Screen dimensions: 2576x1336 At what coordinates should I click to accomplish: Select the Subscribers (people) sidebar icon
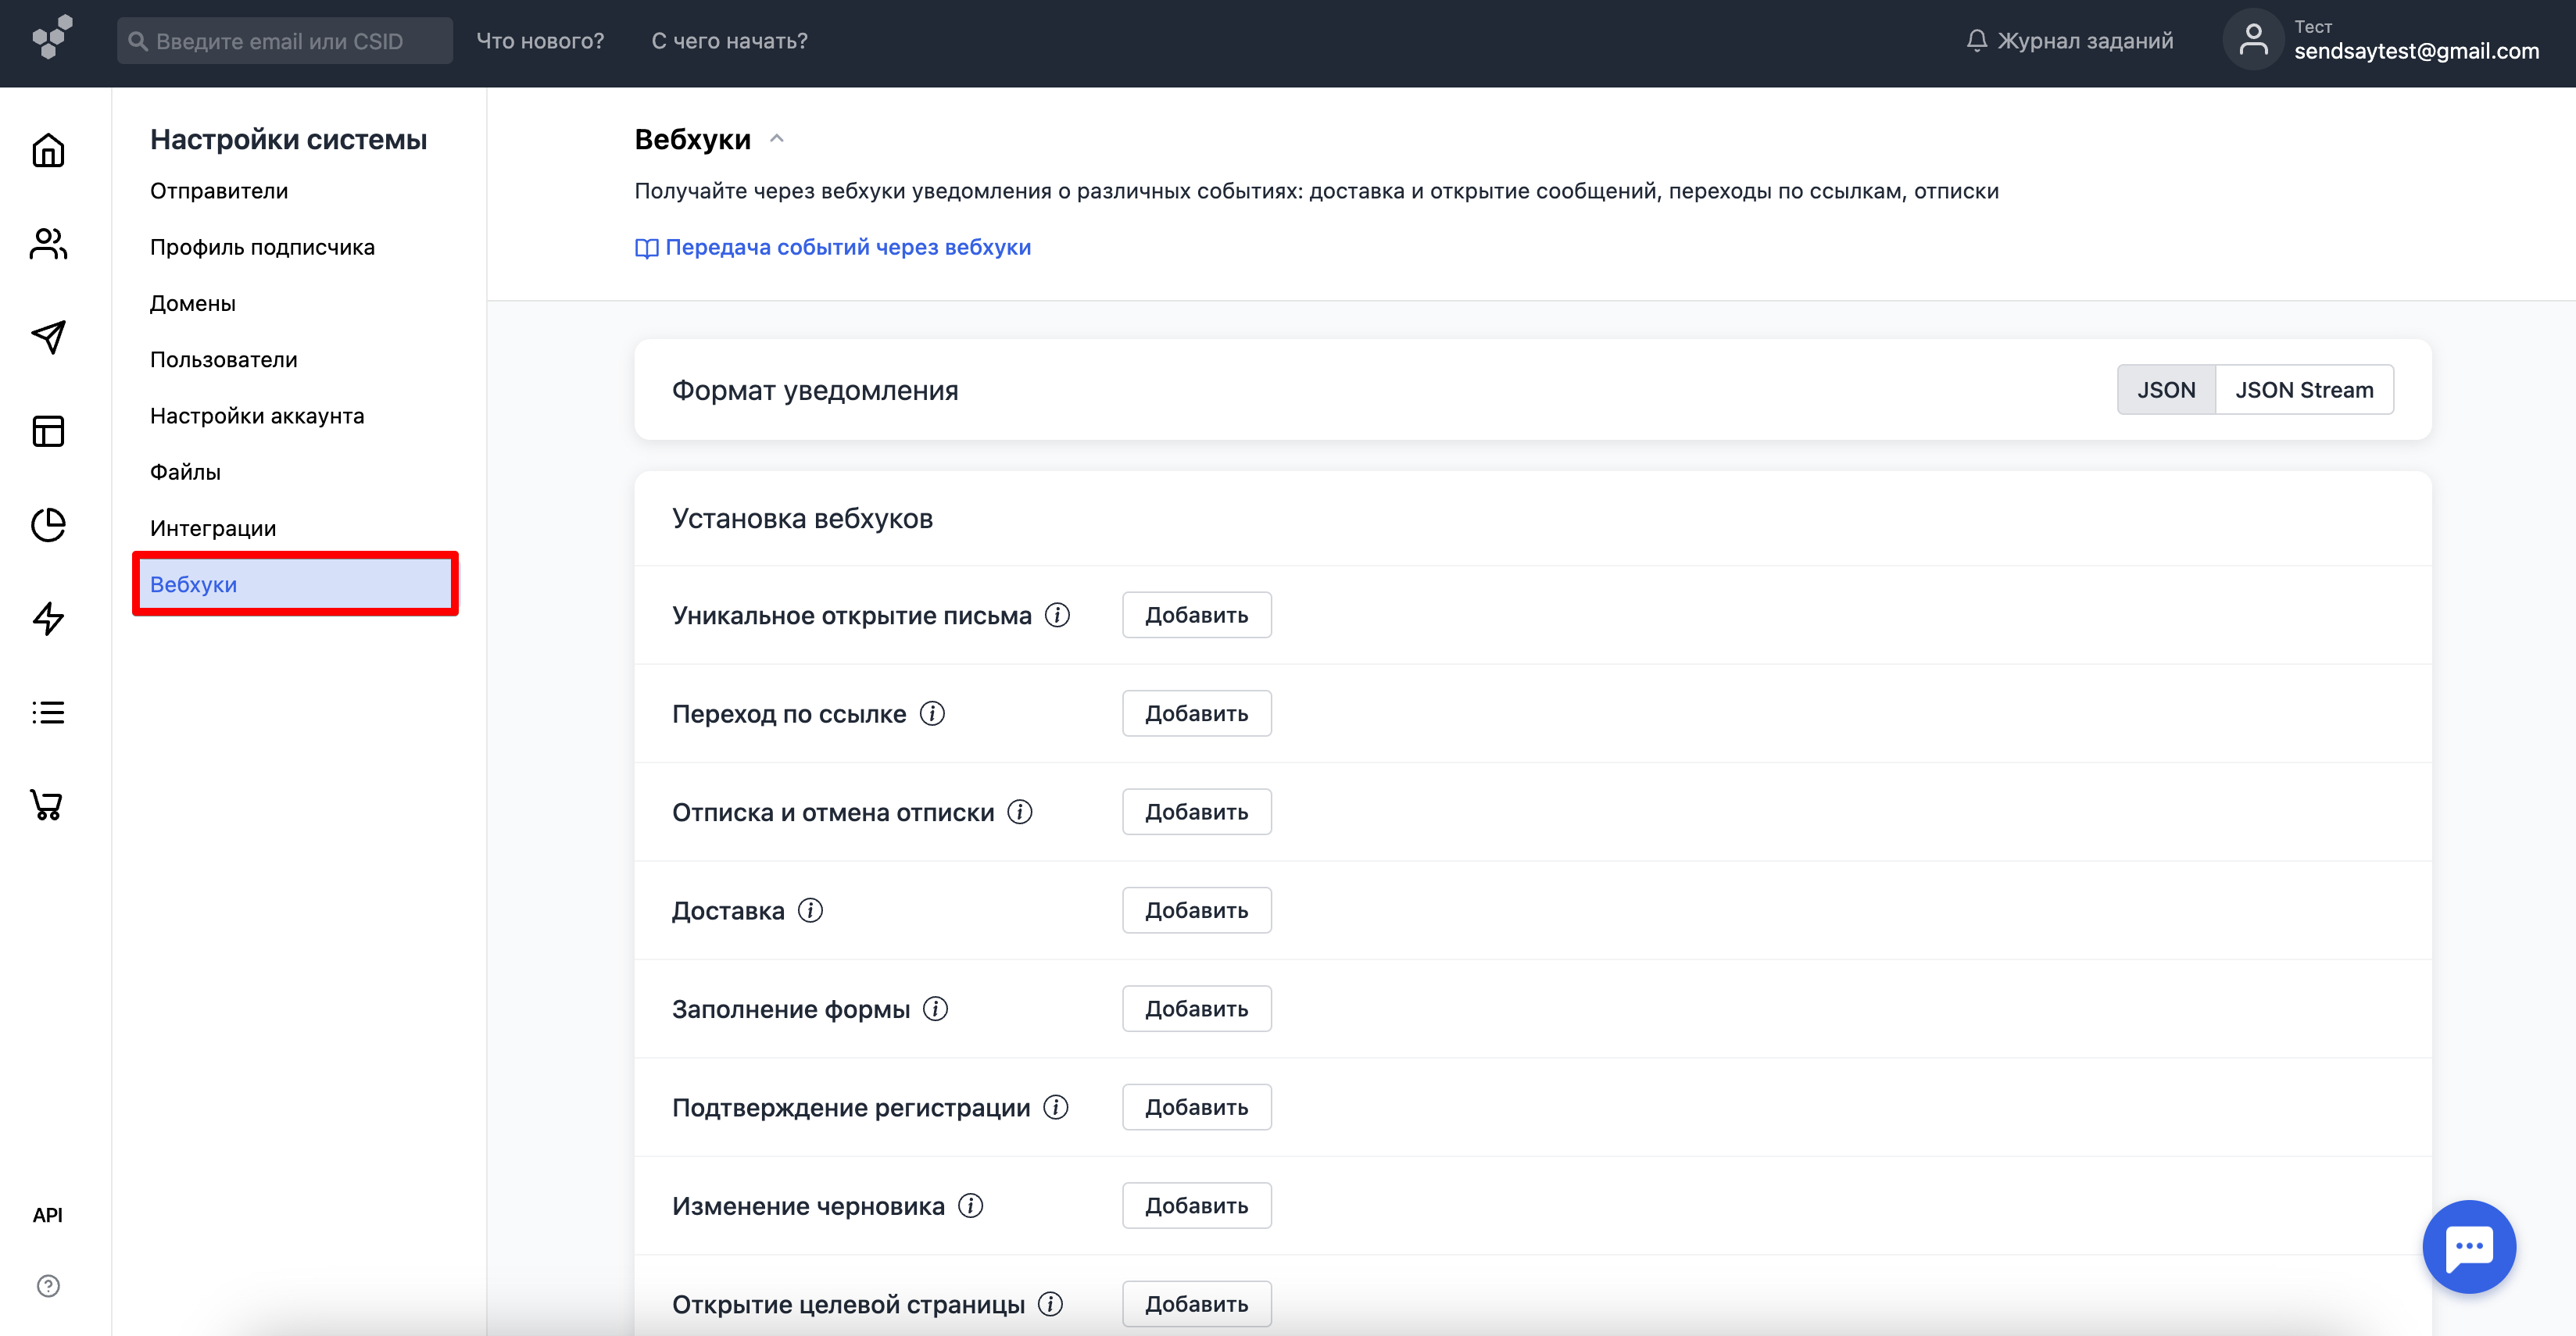click(47, 243)
